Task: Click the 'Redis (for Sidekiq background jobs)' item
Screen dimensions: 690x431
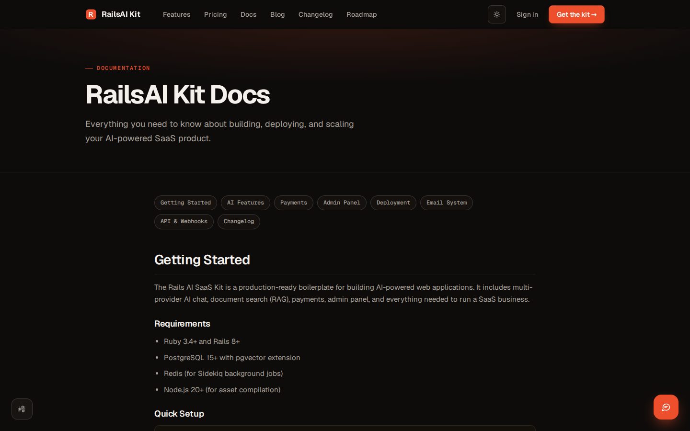Action: coord(223,374)
